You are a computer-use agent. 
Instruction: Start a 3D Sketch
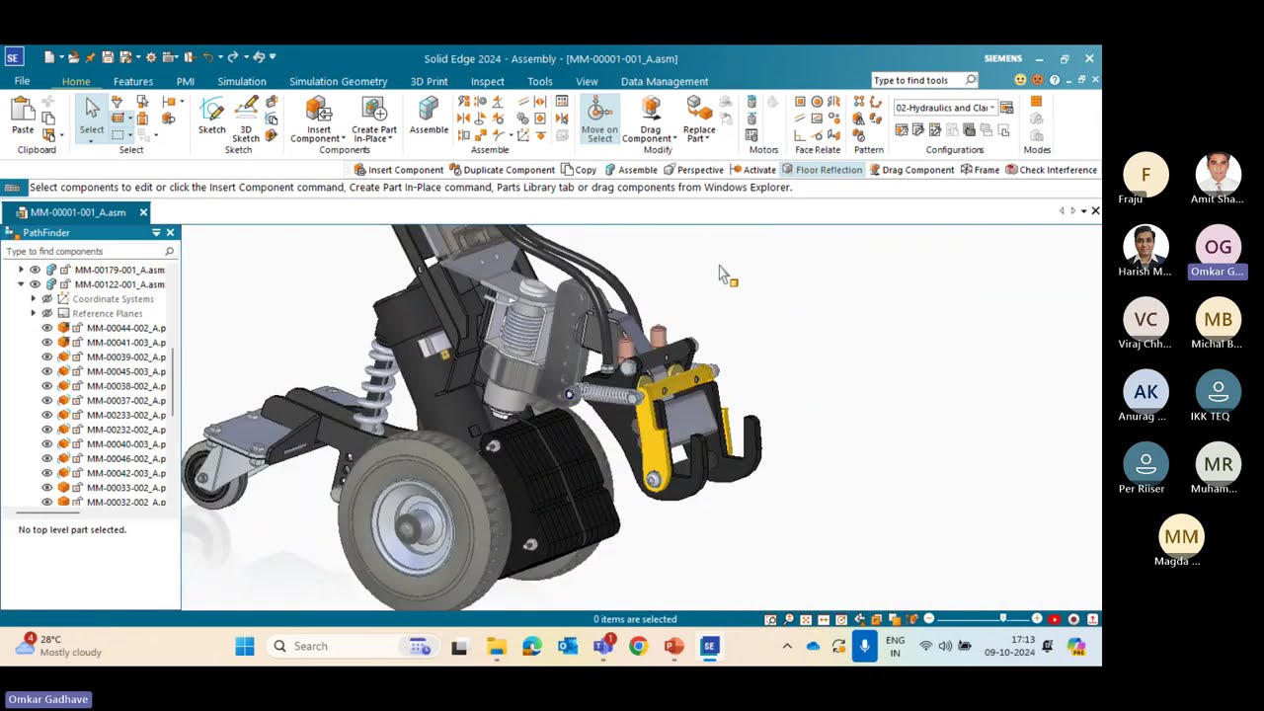(x=246, y=118)
